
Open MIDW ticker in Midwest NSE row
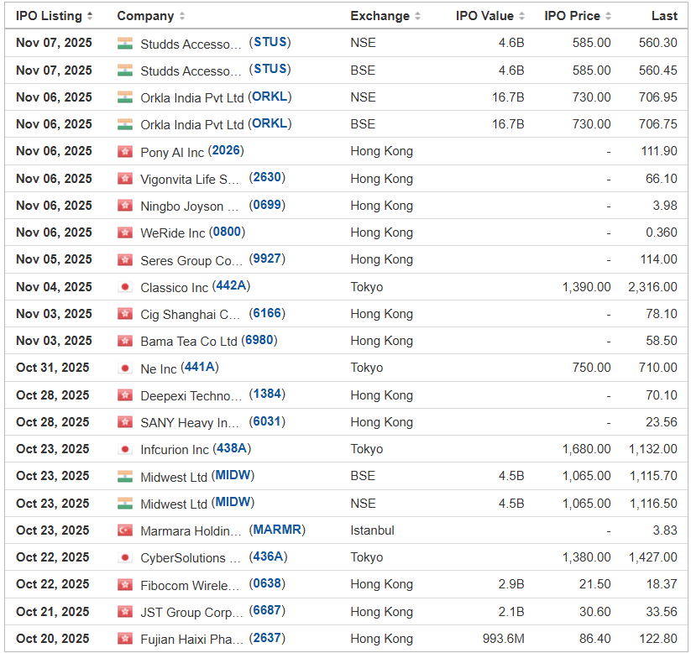233,502
